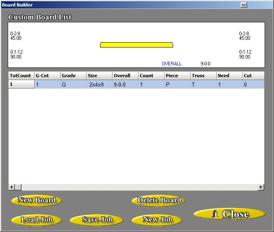Screen dimensions: 274x232
Task: Close the Board Builder window
Action: click(230, 214)
